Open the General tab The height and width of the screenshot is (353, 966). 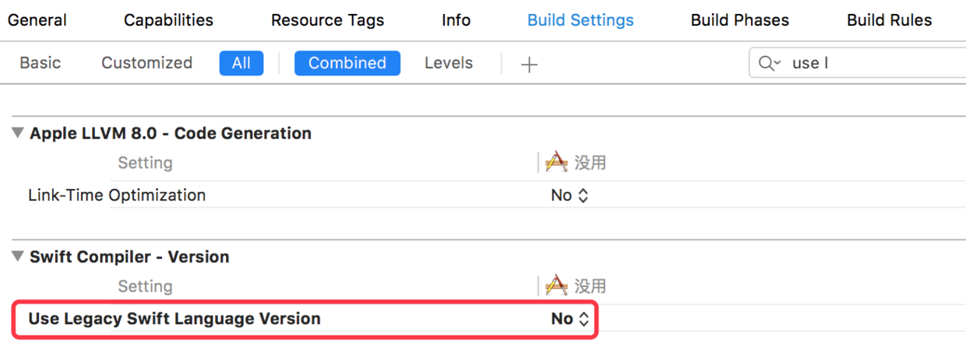pyautogui.click(x=37, y=20)
